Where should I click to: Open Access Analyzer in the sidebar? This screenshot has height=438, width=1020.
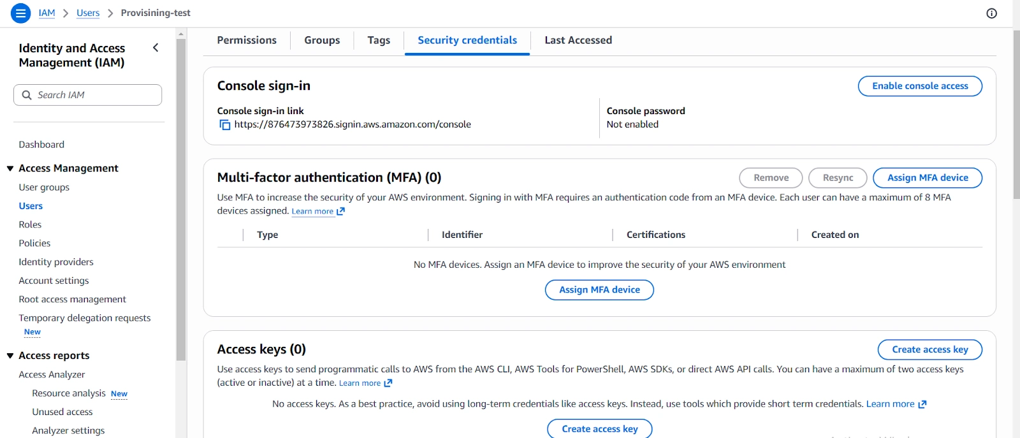[52, 375]
